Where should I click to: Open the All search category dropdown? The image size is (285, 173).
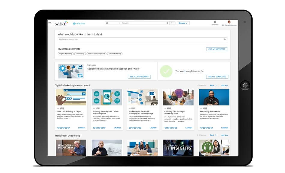click(x=113, y=23)
